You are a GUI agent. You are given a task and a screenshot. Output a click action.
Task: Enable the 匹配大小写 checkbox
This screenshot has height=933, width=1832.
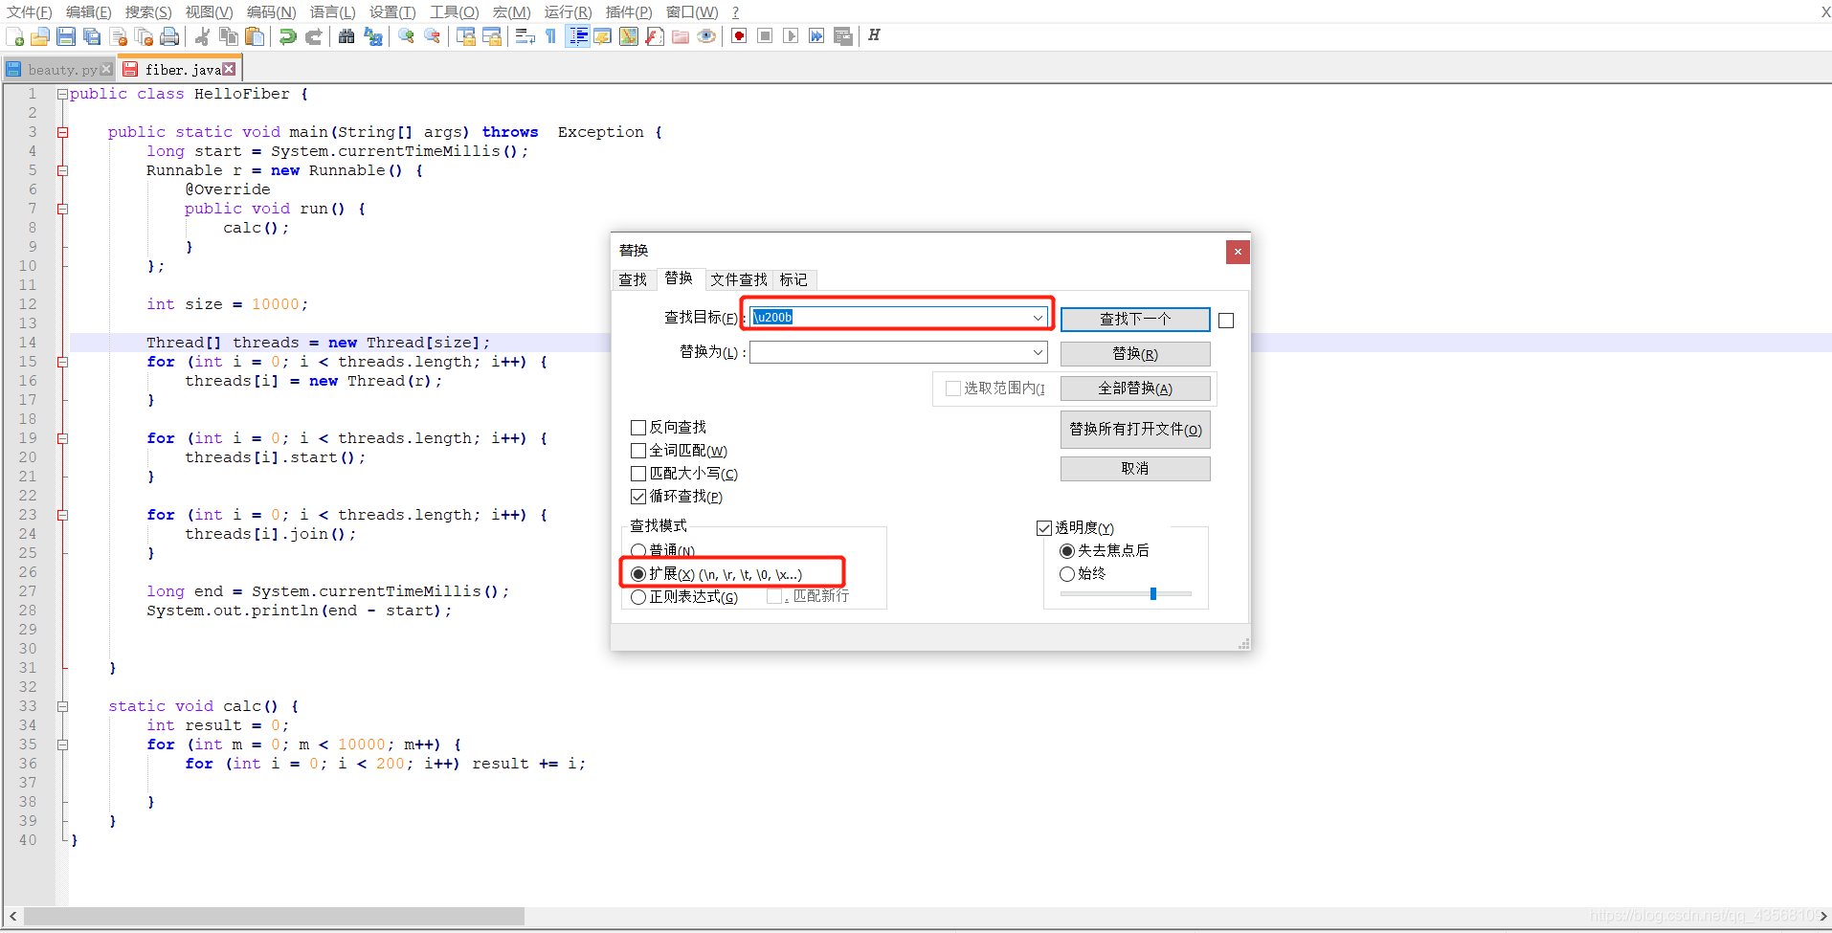coord(638,473)
